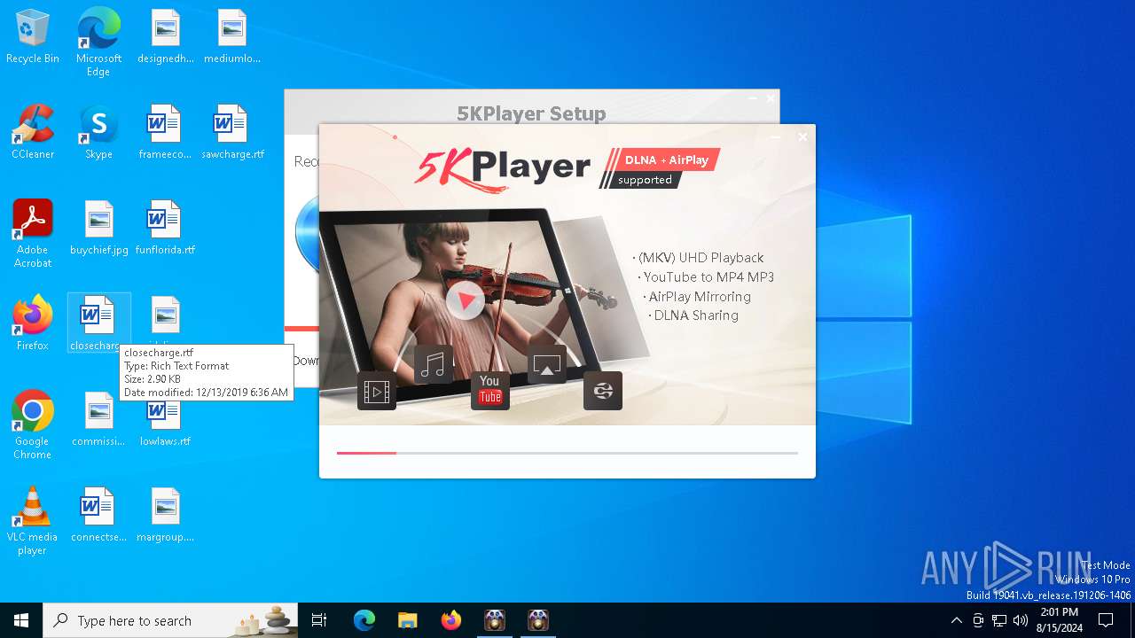Select the AirPlay mirroring icon

[547, 363]
